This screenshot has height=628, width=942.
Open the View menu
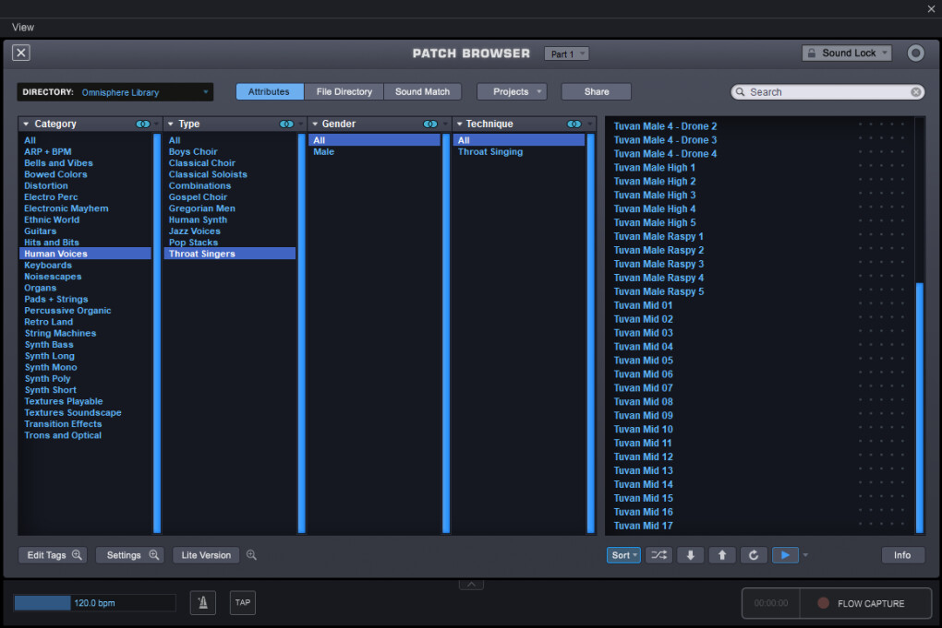[23, 27]
